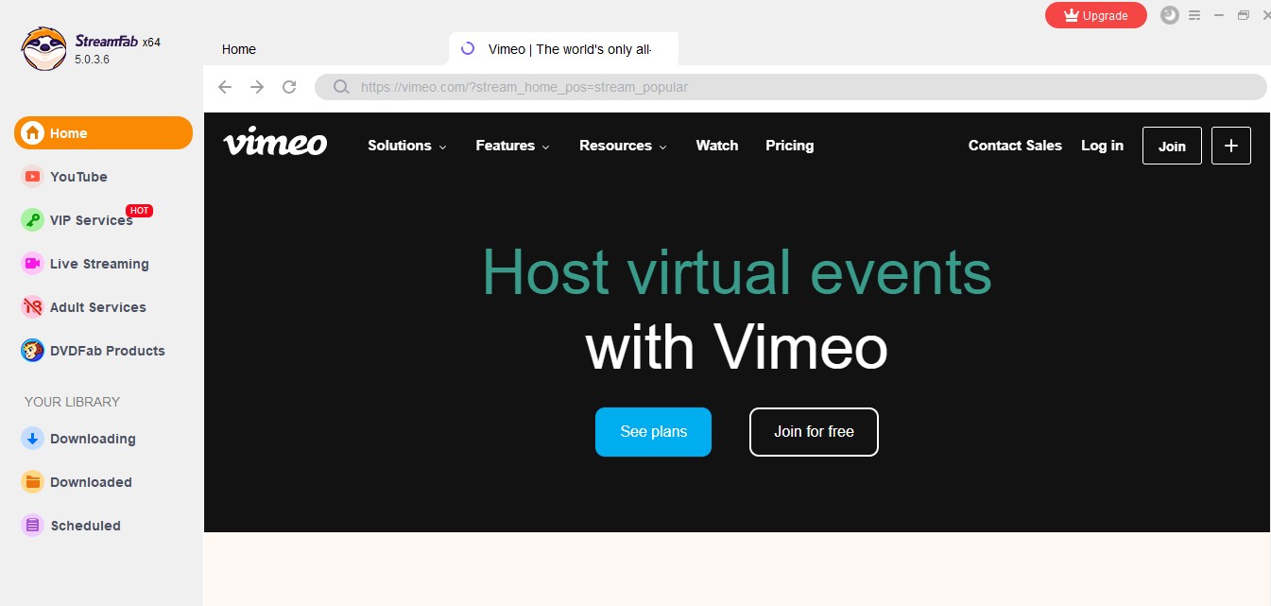Click the Scheduled list icon
The image size is (1271, 606).
pos(33,526)
